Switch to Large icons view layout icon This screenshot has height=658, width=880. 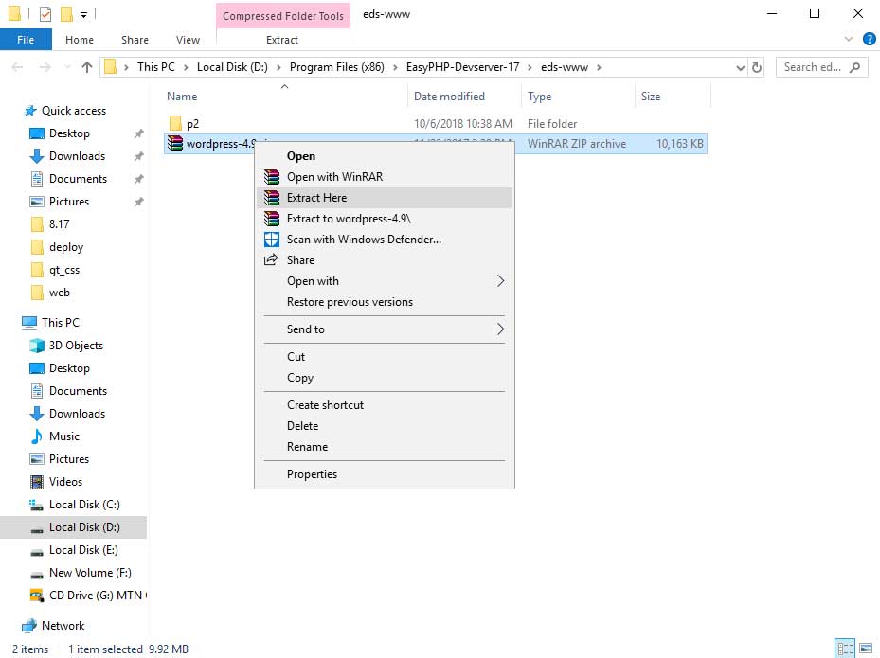click(x=866, y=649)
